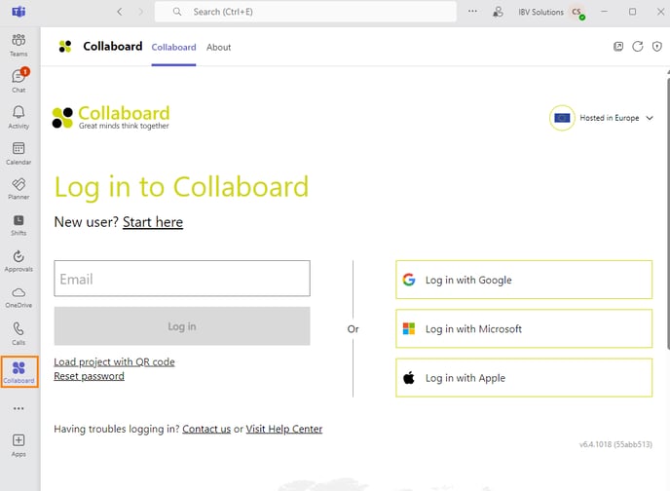Screen dimensions: 670x491
Task: Click the Log in to Collaboard heading
Action: pos(181,187)
